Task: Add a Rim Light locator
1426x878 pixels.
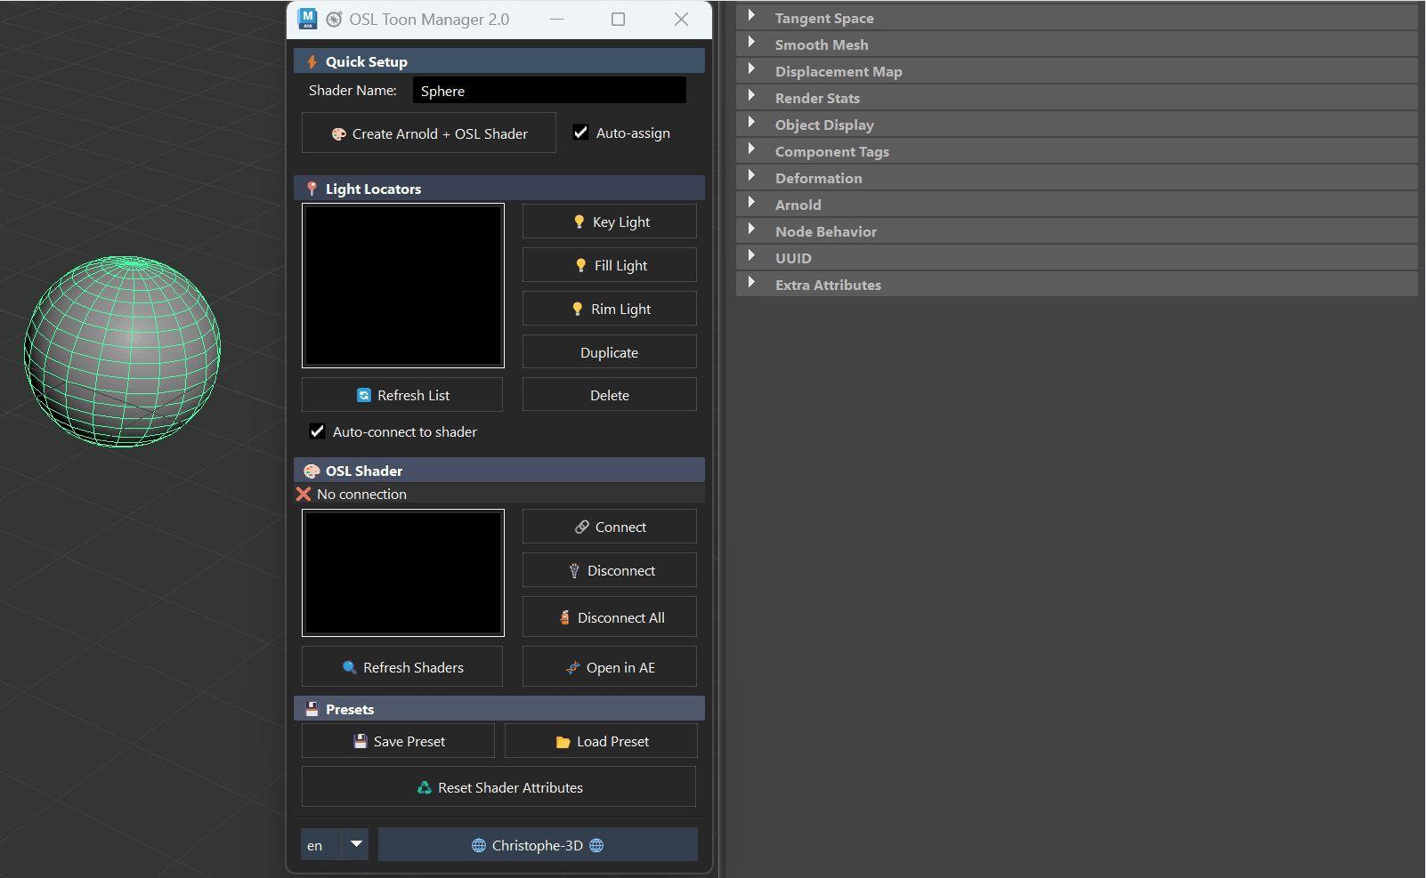Action: pos(610,309)
